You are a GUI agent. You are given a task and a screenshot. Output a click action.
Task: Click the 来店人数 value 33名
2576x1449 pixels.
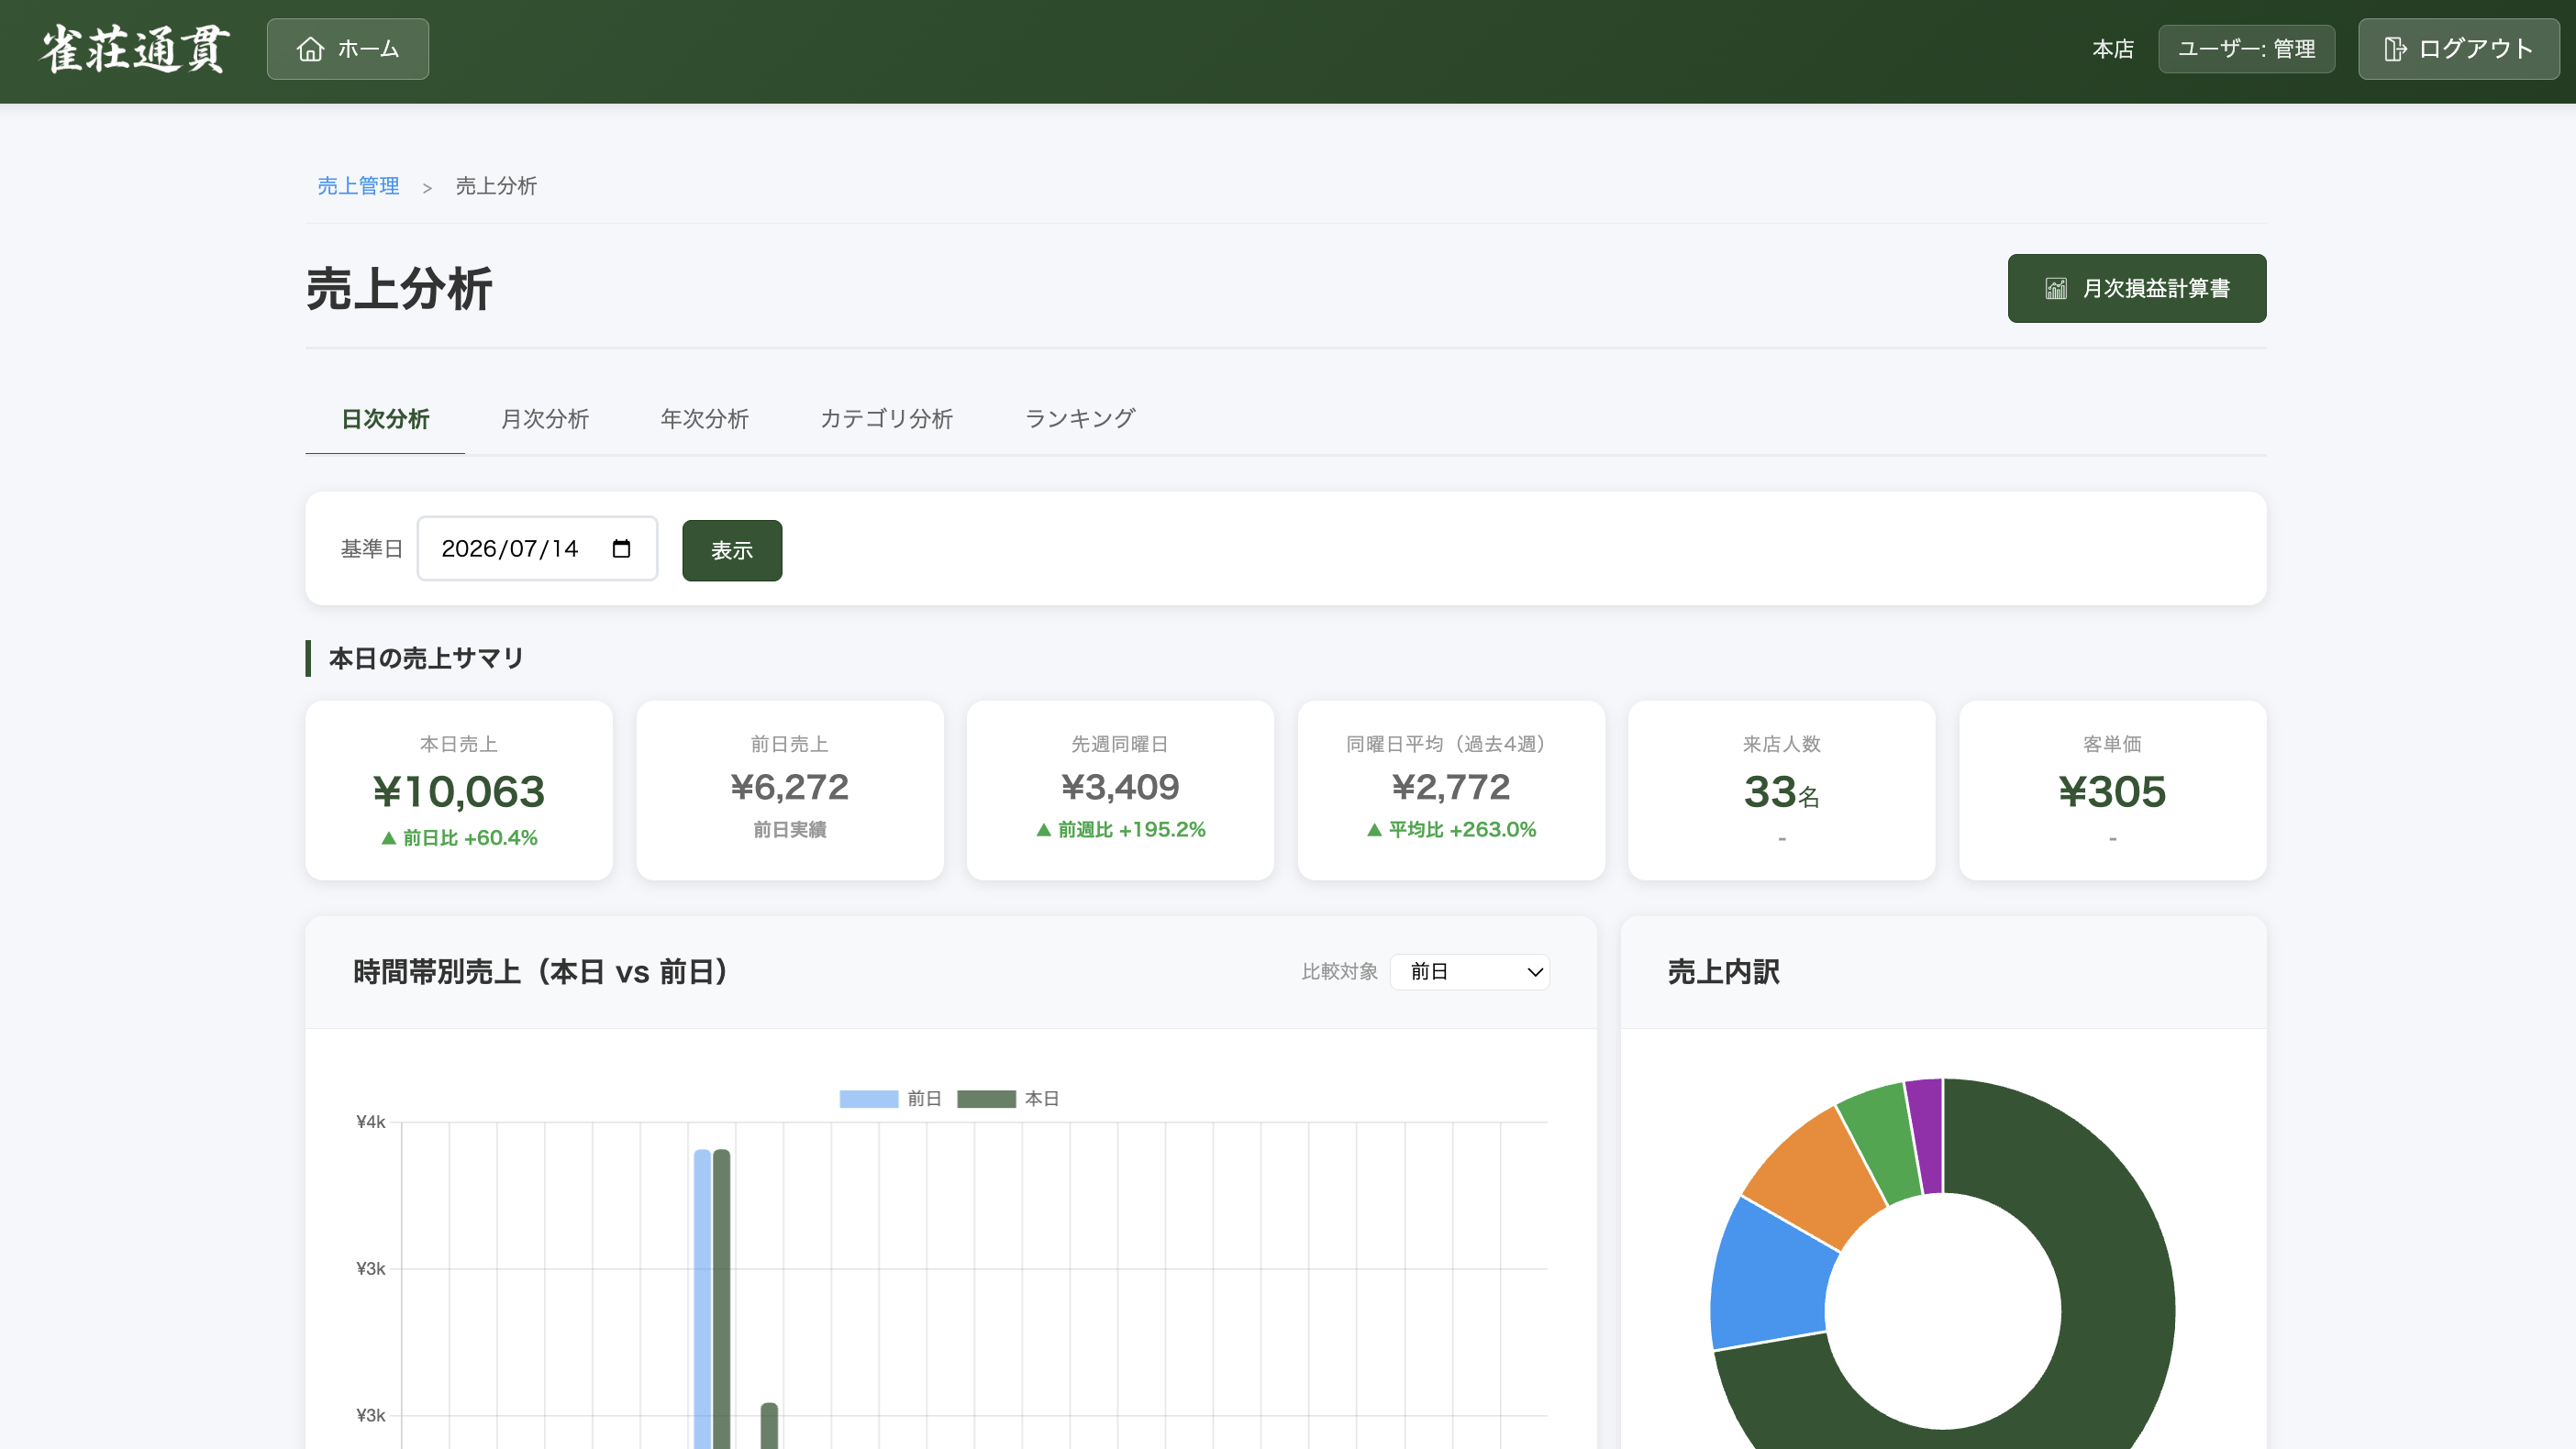[x=1782, y=792]
